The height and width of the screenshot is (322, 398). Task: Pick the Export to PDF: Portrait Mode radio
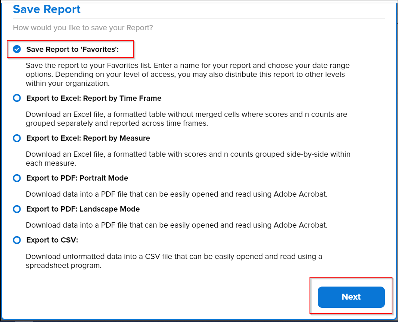17,178
